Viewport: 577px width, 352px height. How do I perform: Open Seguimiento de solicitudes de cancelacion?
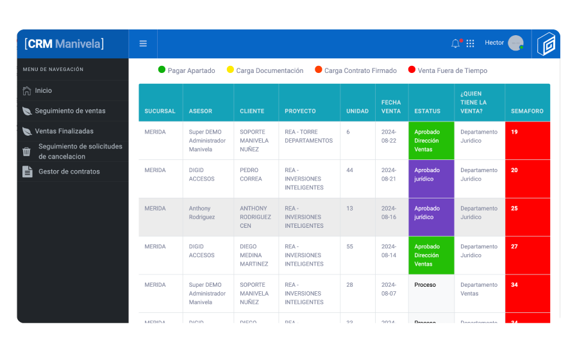click(79, 151)
